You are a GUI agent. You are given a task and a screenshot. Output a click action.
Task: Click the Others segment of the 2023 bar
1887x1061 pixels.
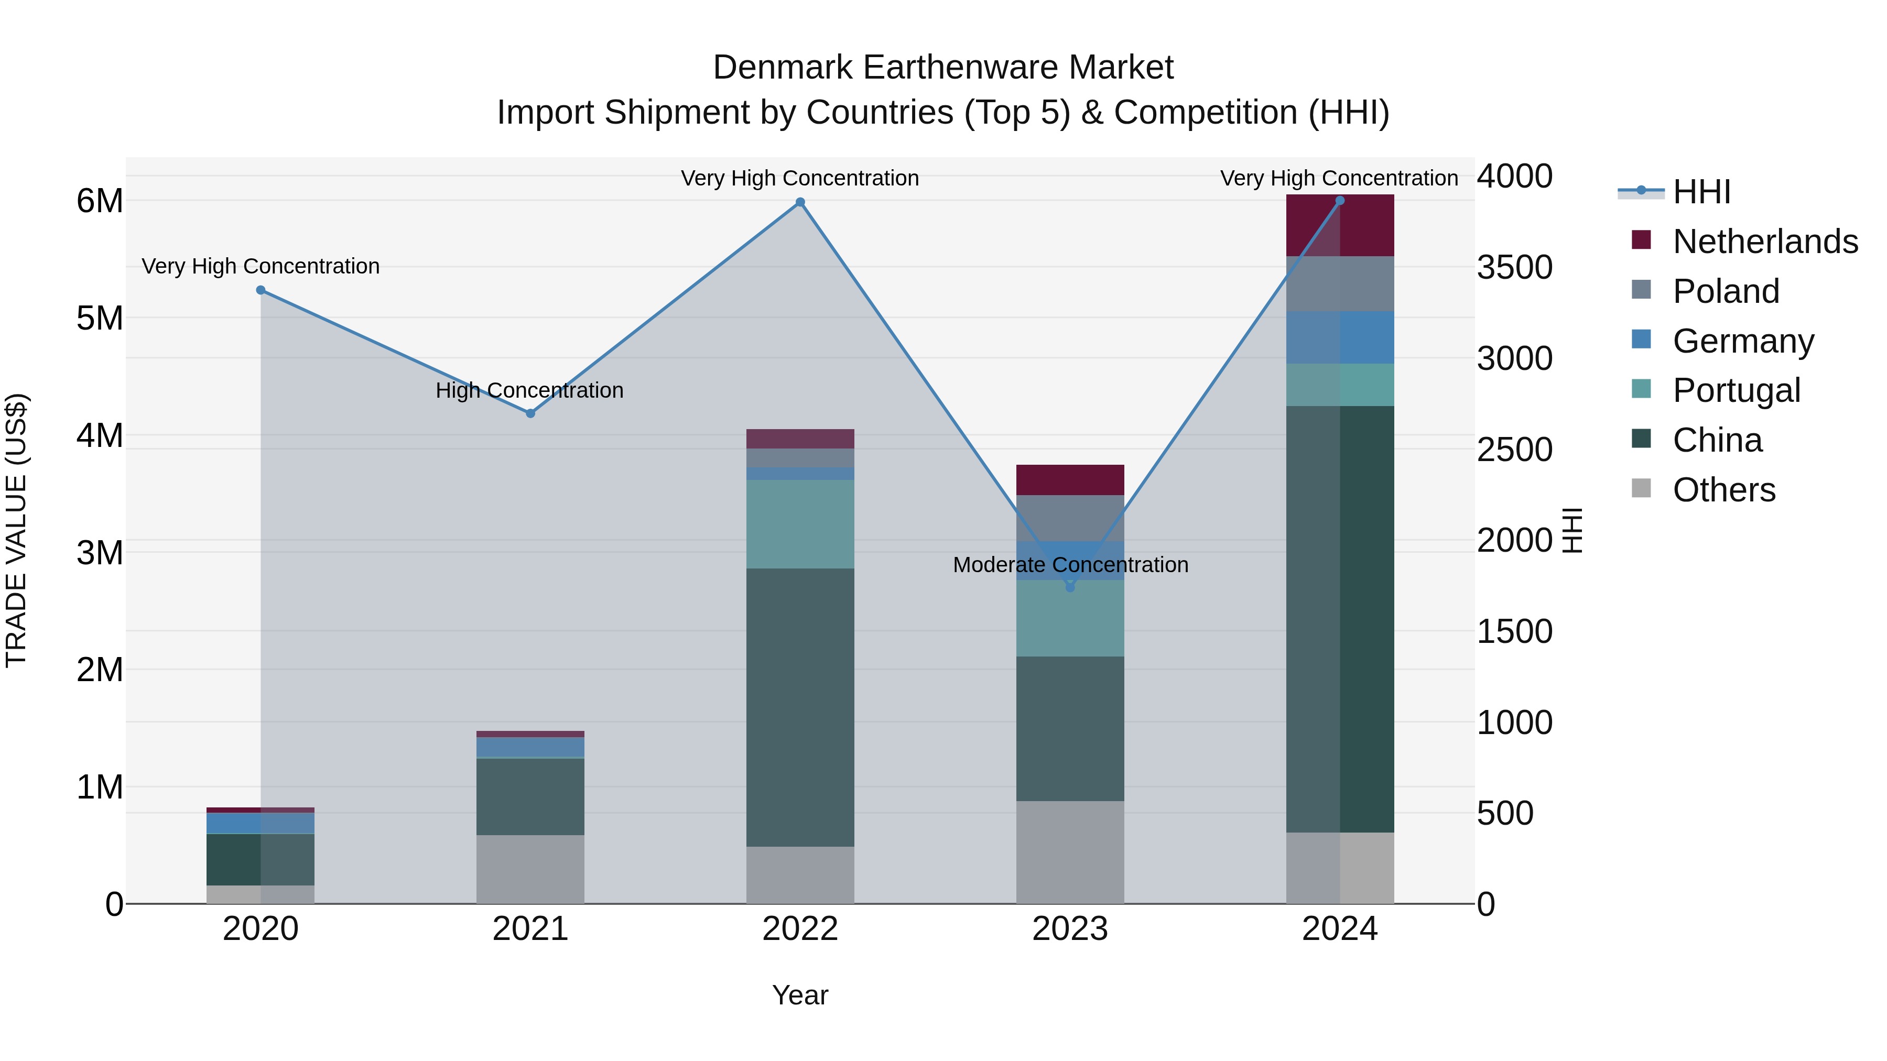point(1070,852)
